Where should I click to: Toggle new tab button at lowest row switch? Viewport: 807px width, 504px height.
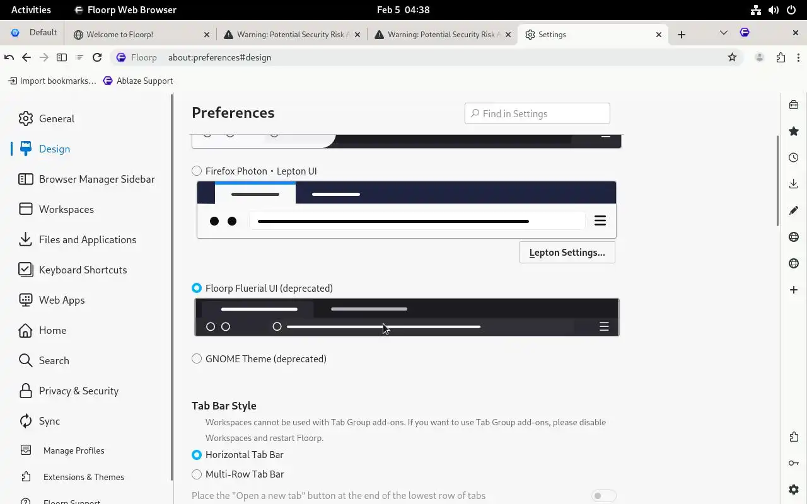coord(603,496)
